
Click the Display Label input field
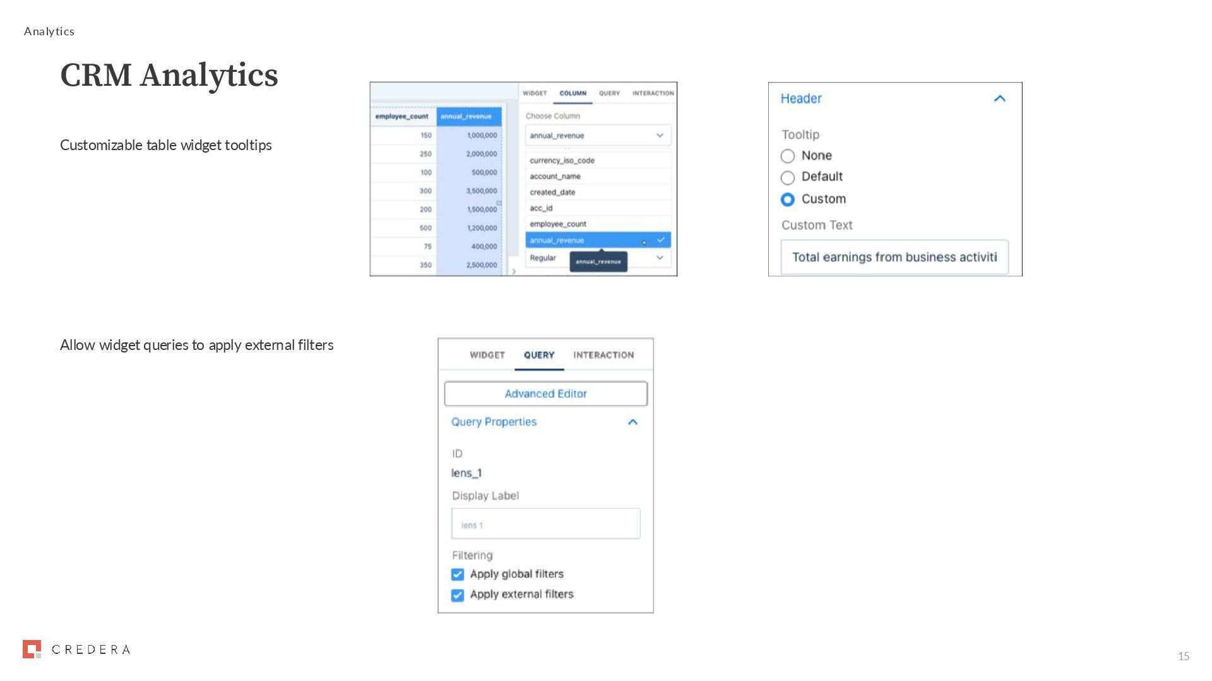545,524
